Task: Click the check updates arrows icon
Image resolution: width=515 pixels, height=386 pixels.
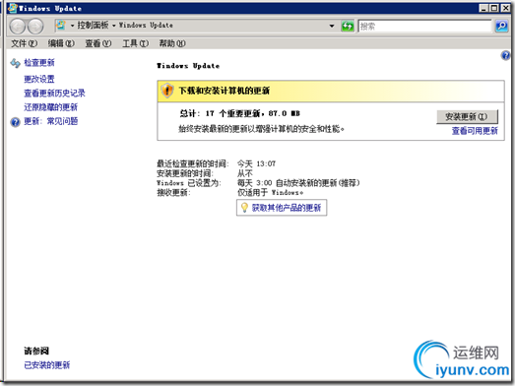Action: [x=15, y=63]
